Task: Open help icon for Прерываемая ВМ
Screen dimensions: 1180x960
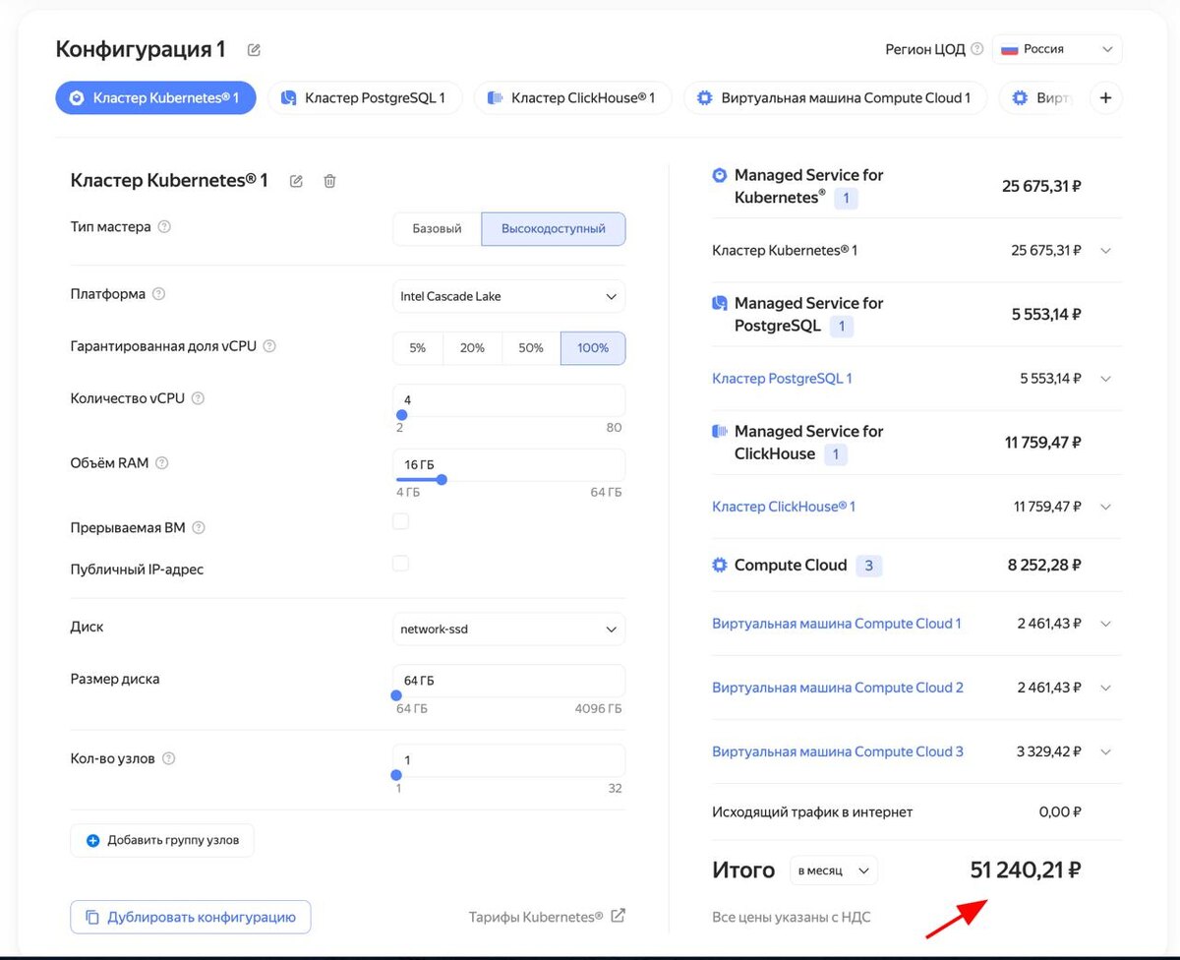Action: point(199,528)
